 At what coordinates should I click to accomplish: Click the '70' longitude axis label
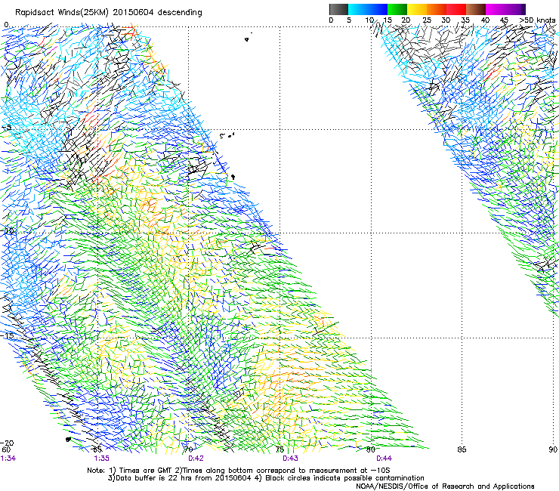pos(188,449)
